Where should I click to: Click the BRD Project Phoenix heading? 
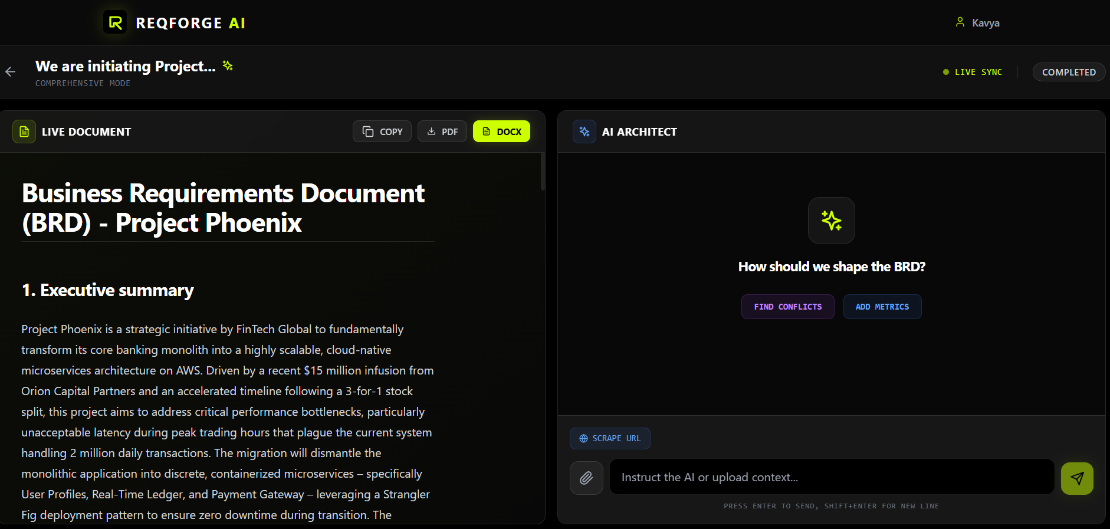click(x=223, y=208)
